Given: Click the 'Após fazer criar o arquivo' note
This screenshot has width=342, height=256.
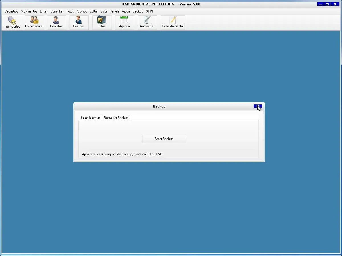Looking at the screenshot, I should [122, 154].
